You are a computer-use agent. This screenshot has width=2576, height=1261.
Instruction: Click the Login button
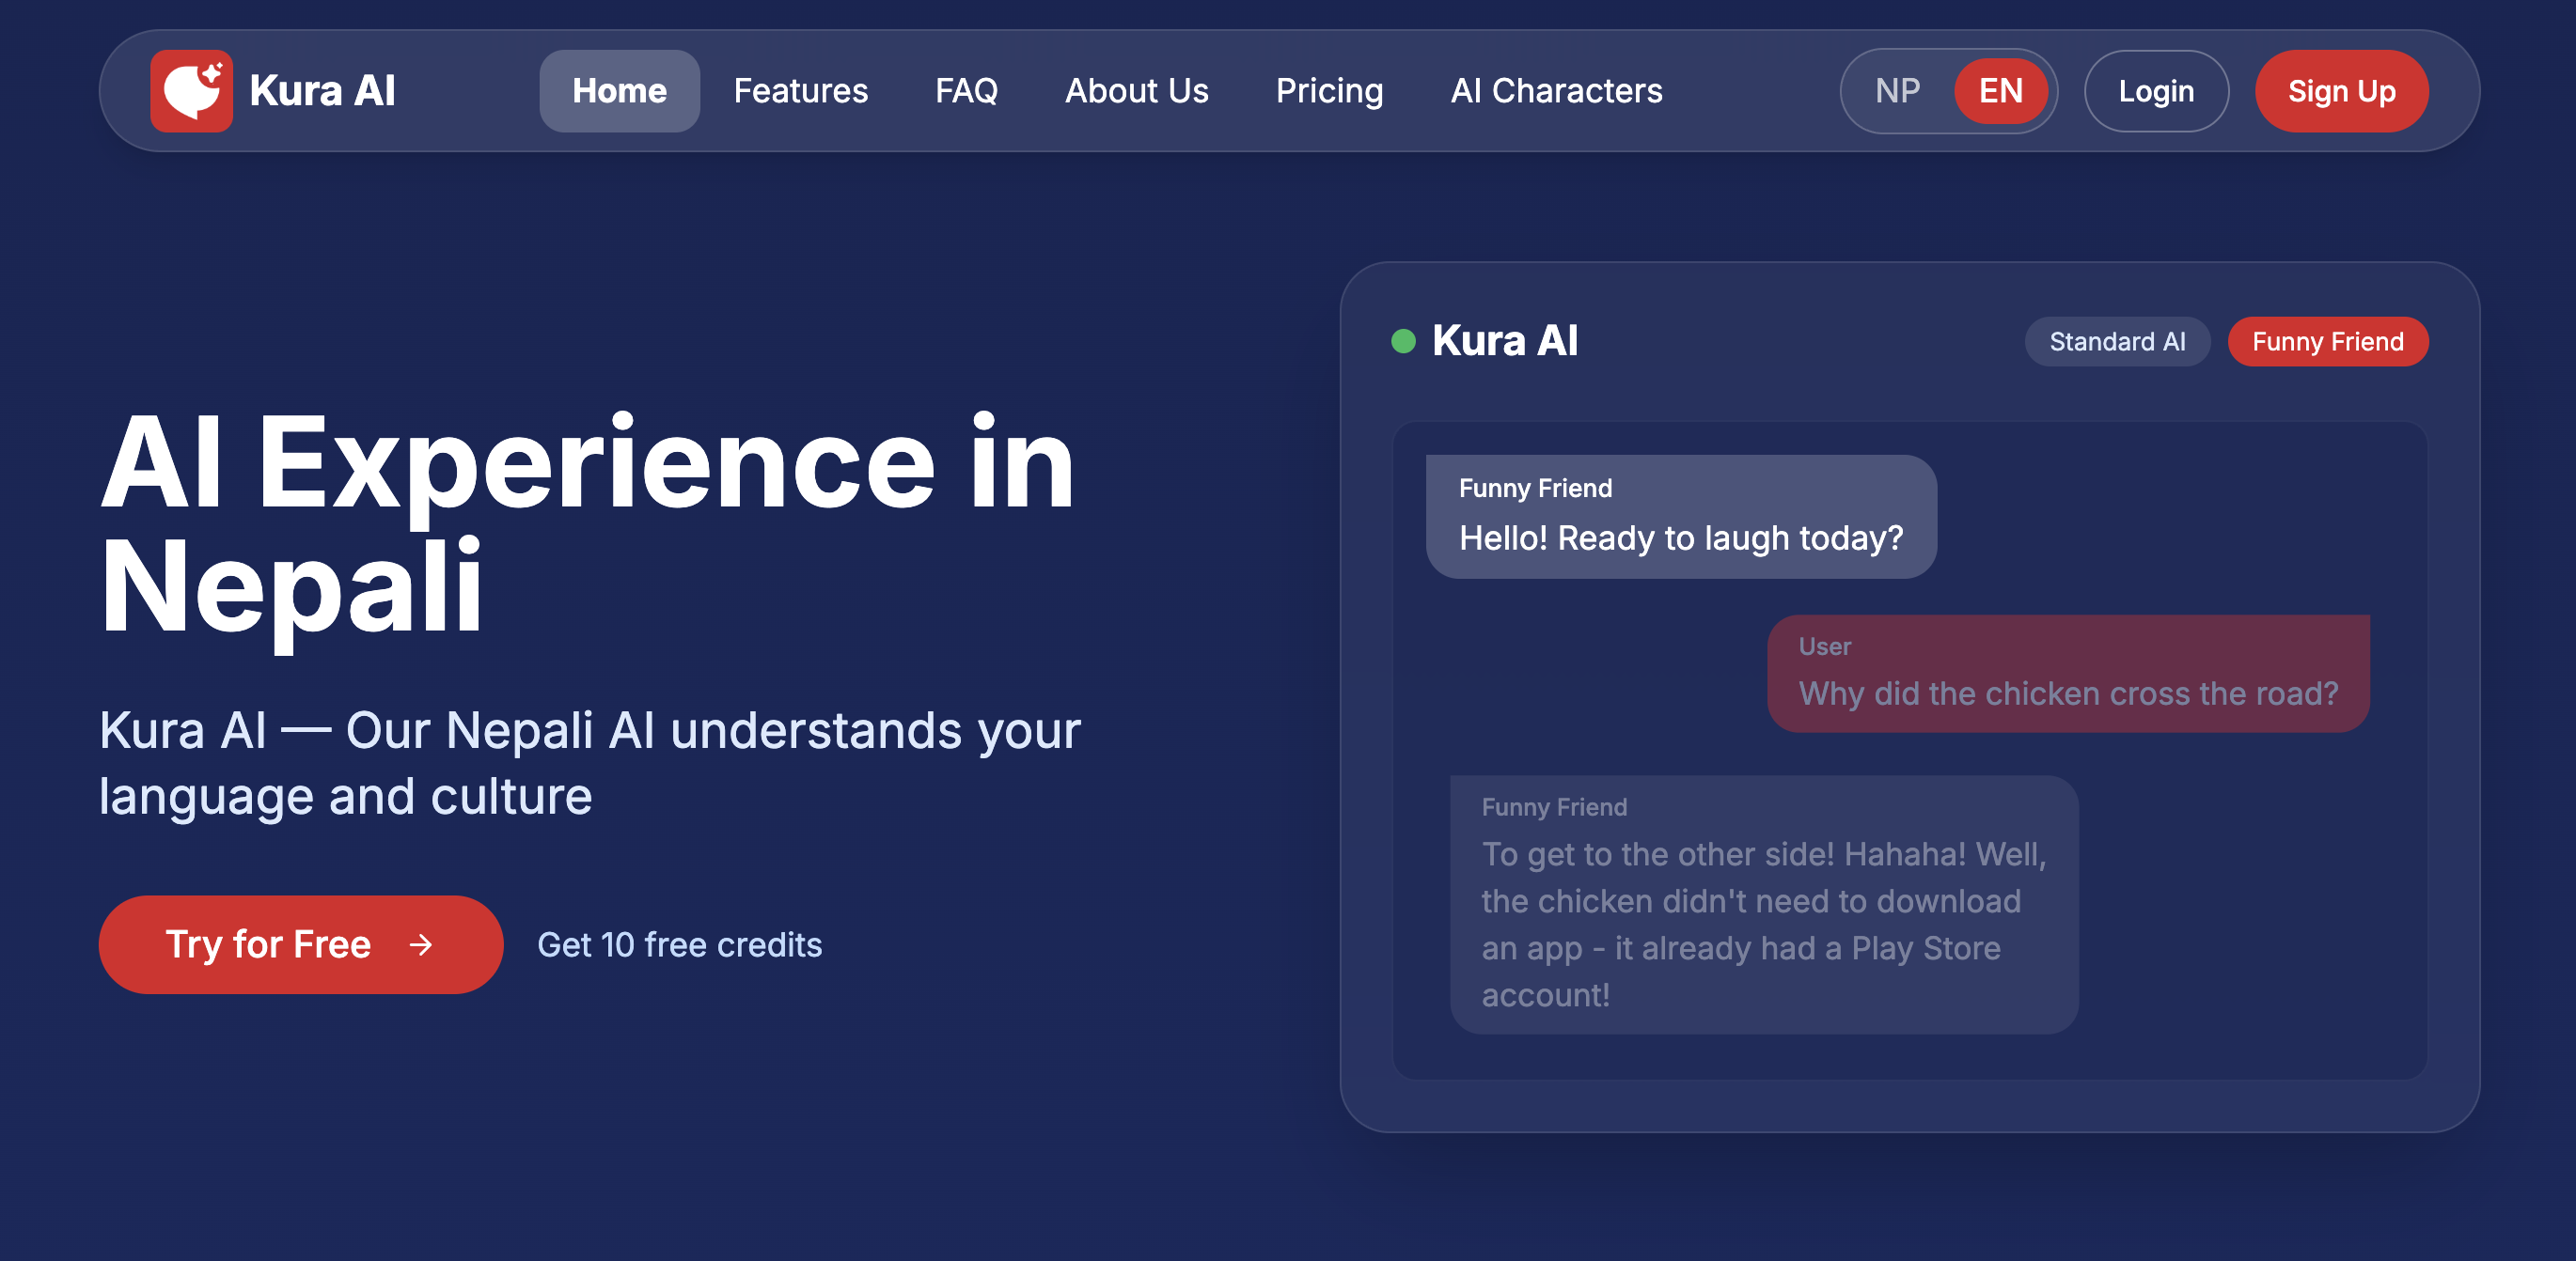tap(2156, 91)
